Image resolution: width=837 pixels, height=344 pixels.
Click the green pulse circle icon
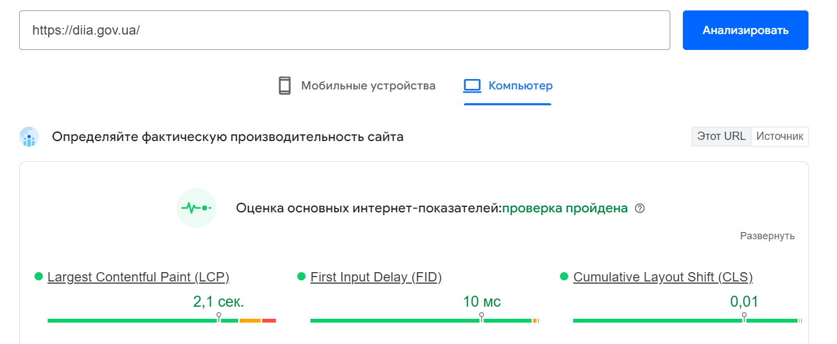196,208
